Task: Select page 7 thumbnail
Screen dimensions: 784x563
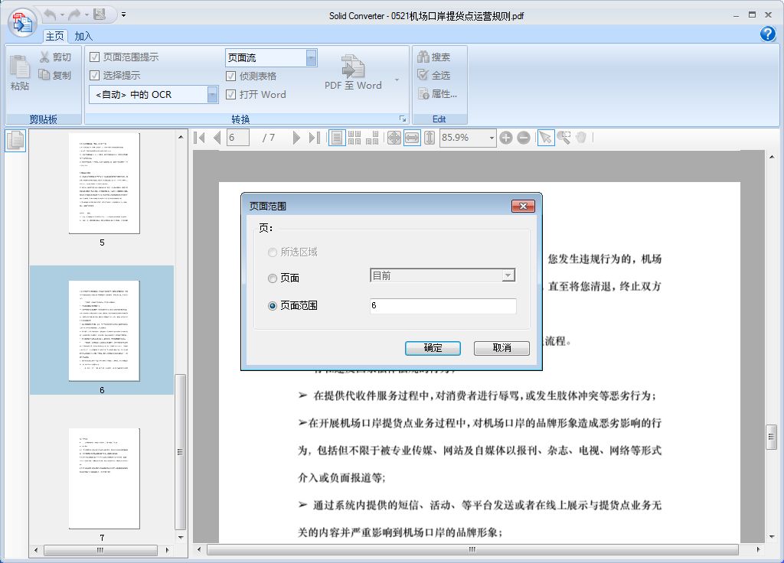Action: click(x=104, y=479)
